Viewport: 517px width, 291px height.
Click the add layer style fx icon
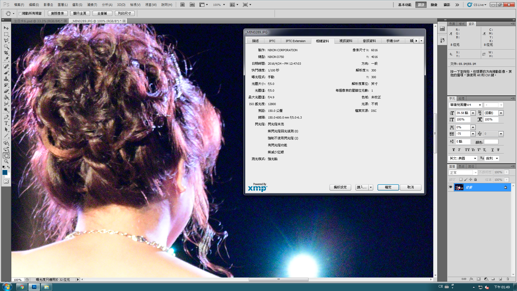click(471, 279)
